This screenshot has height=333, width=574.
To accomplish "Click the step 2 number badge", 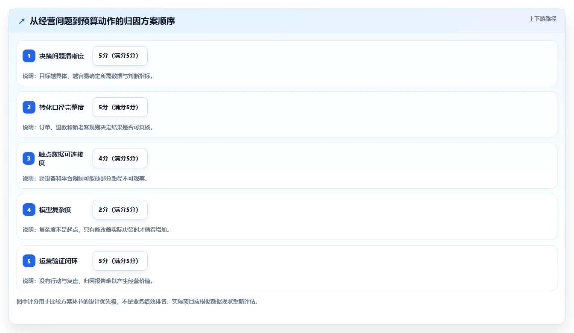I will coord(29,107).
